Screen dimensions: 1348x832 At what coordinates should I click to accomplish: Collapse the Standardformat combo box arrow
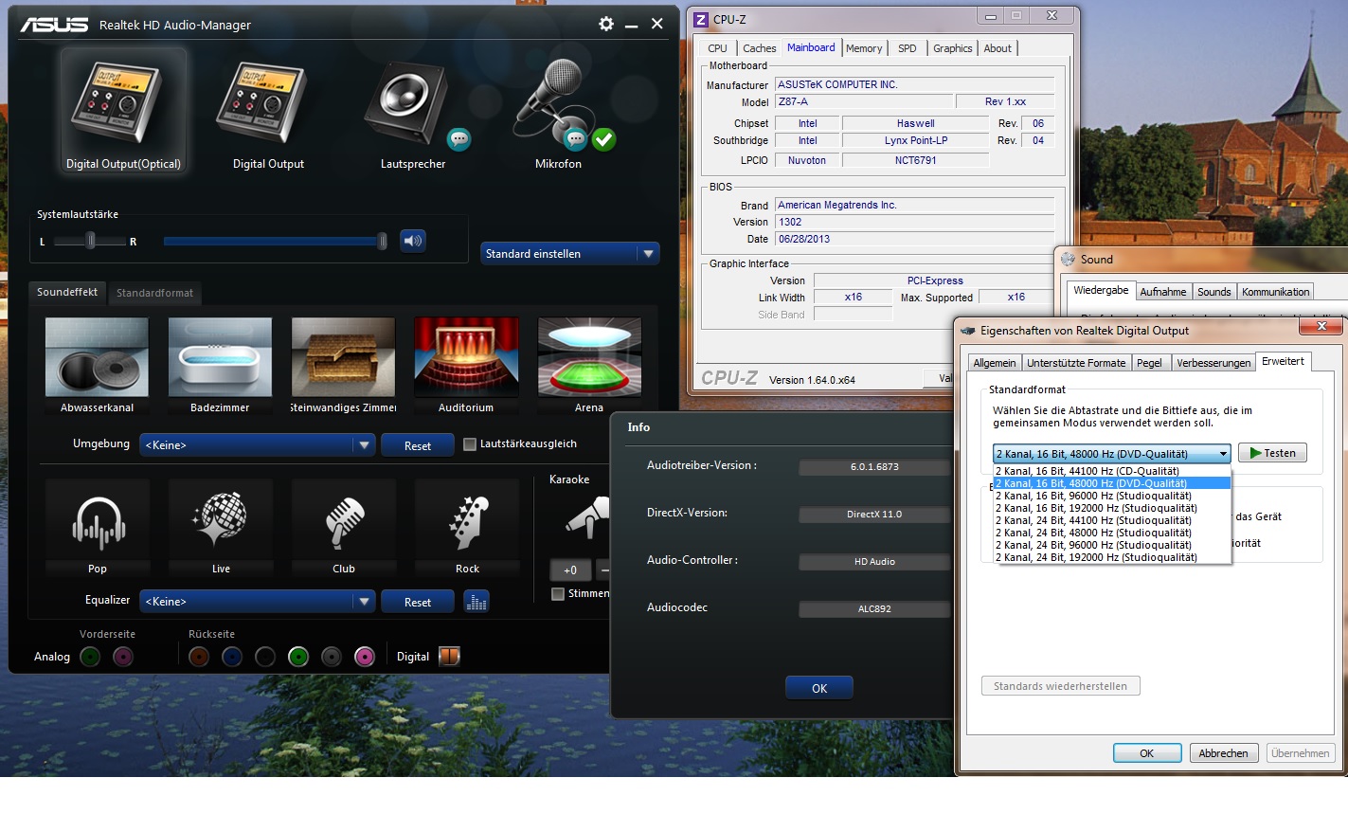1223,454
